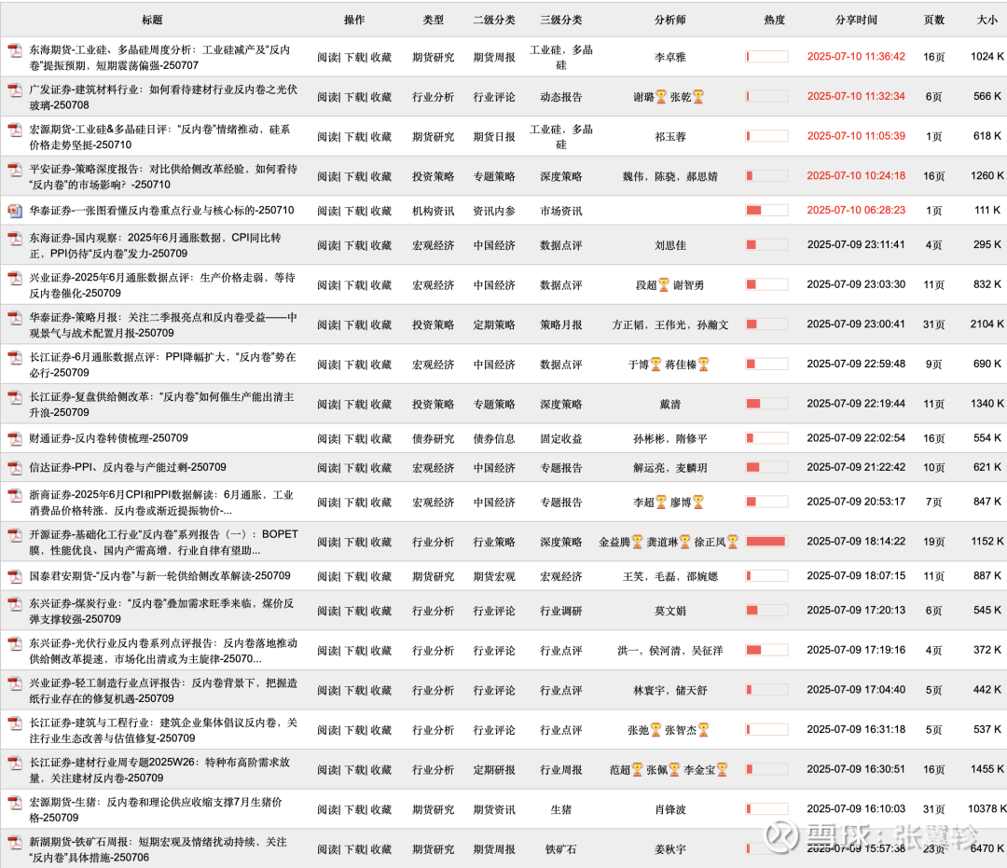Open title 财通证券-反内卷转债梳理-250709
The width and height of the screenshot is (1007, 868).
(108, 438)
